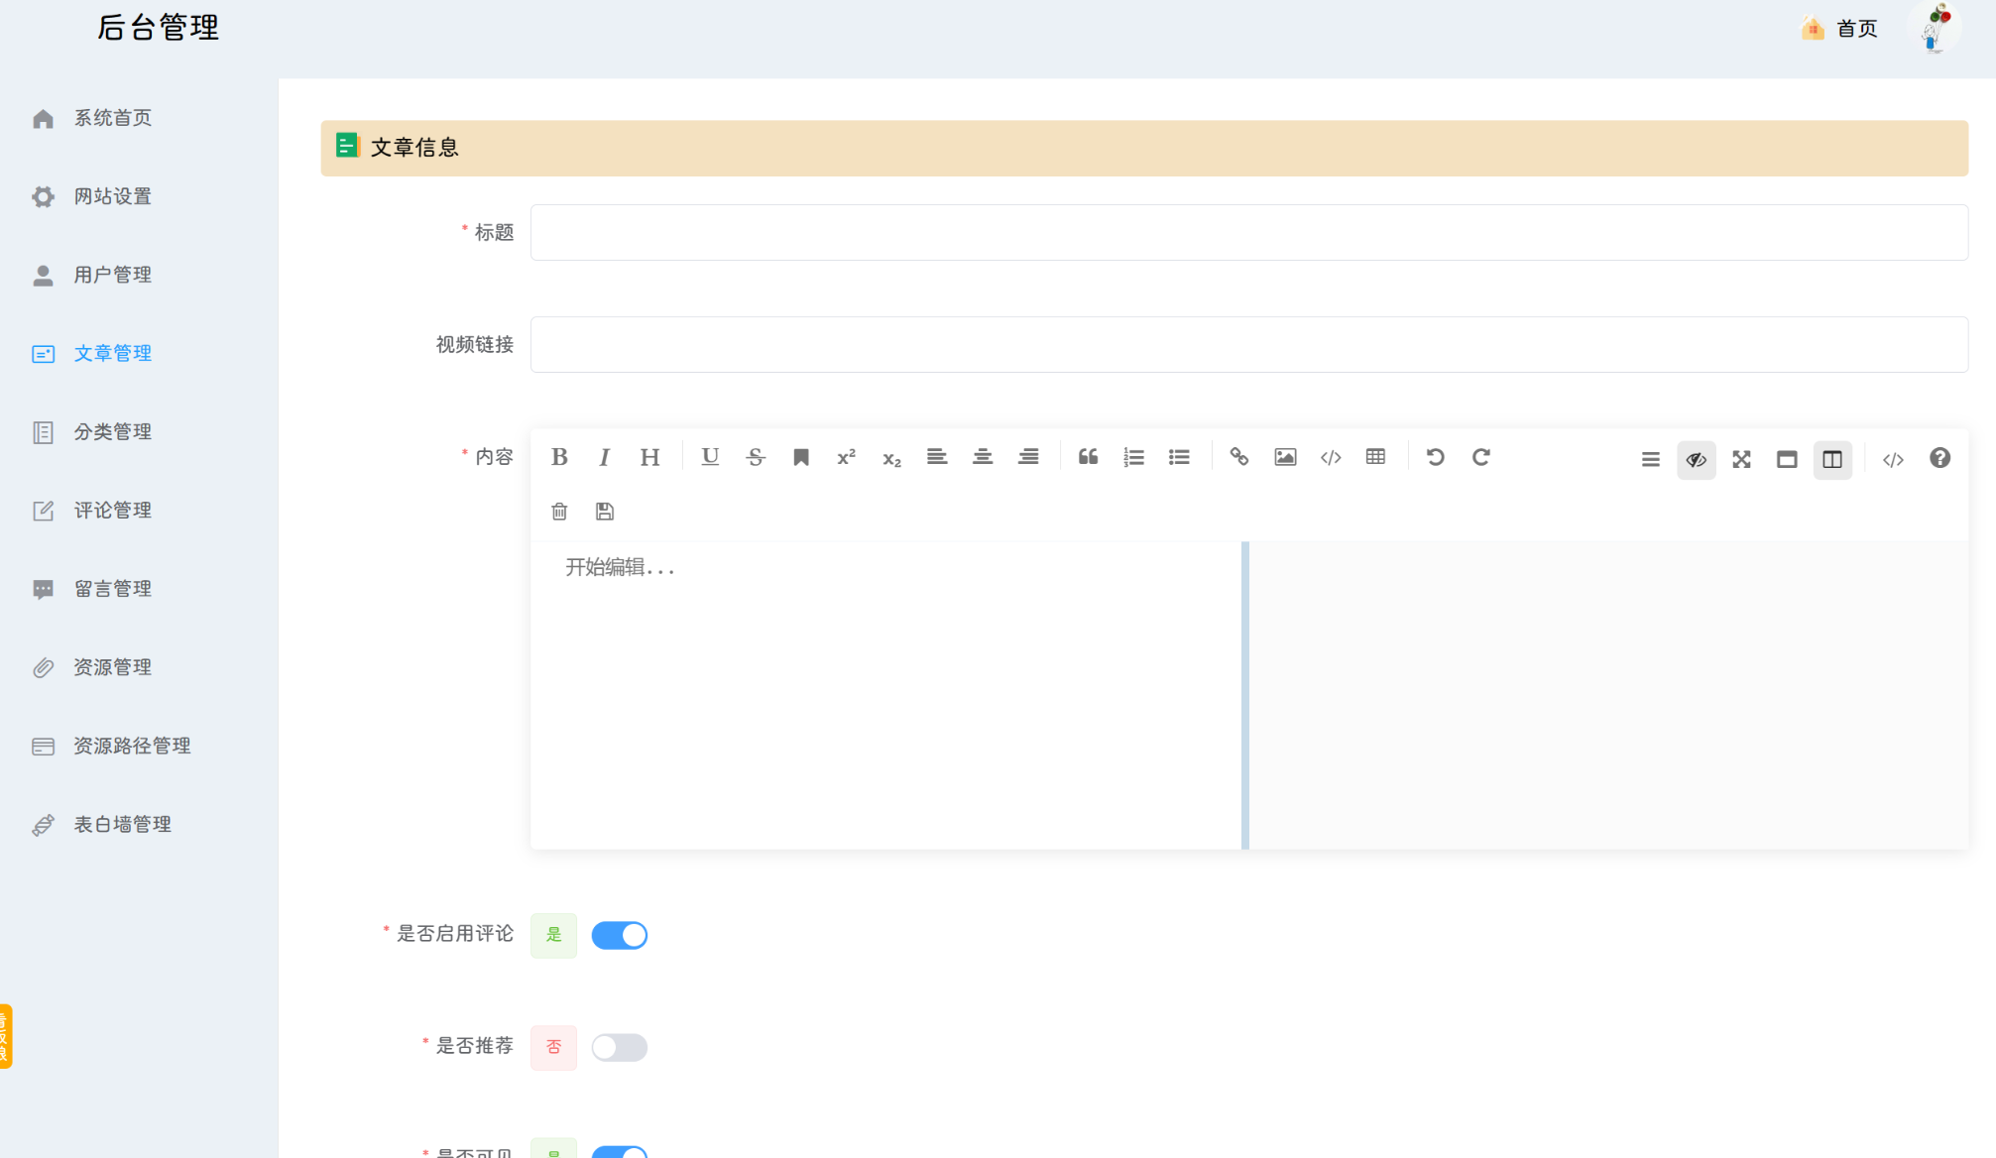1996x1158 pixels.
Task: Apply superscript formatting
Action: tap(846, 457)
